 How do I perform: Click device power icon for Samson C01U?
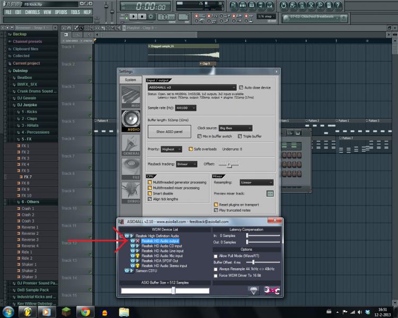tap(127, 271)
